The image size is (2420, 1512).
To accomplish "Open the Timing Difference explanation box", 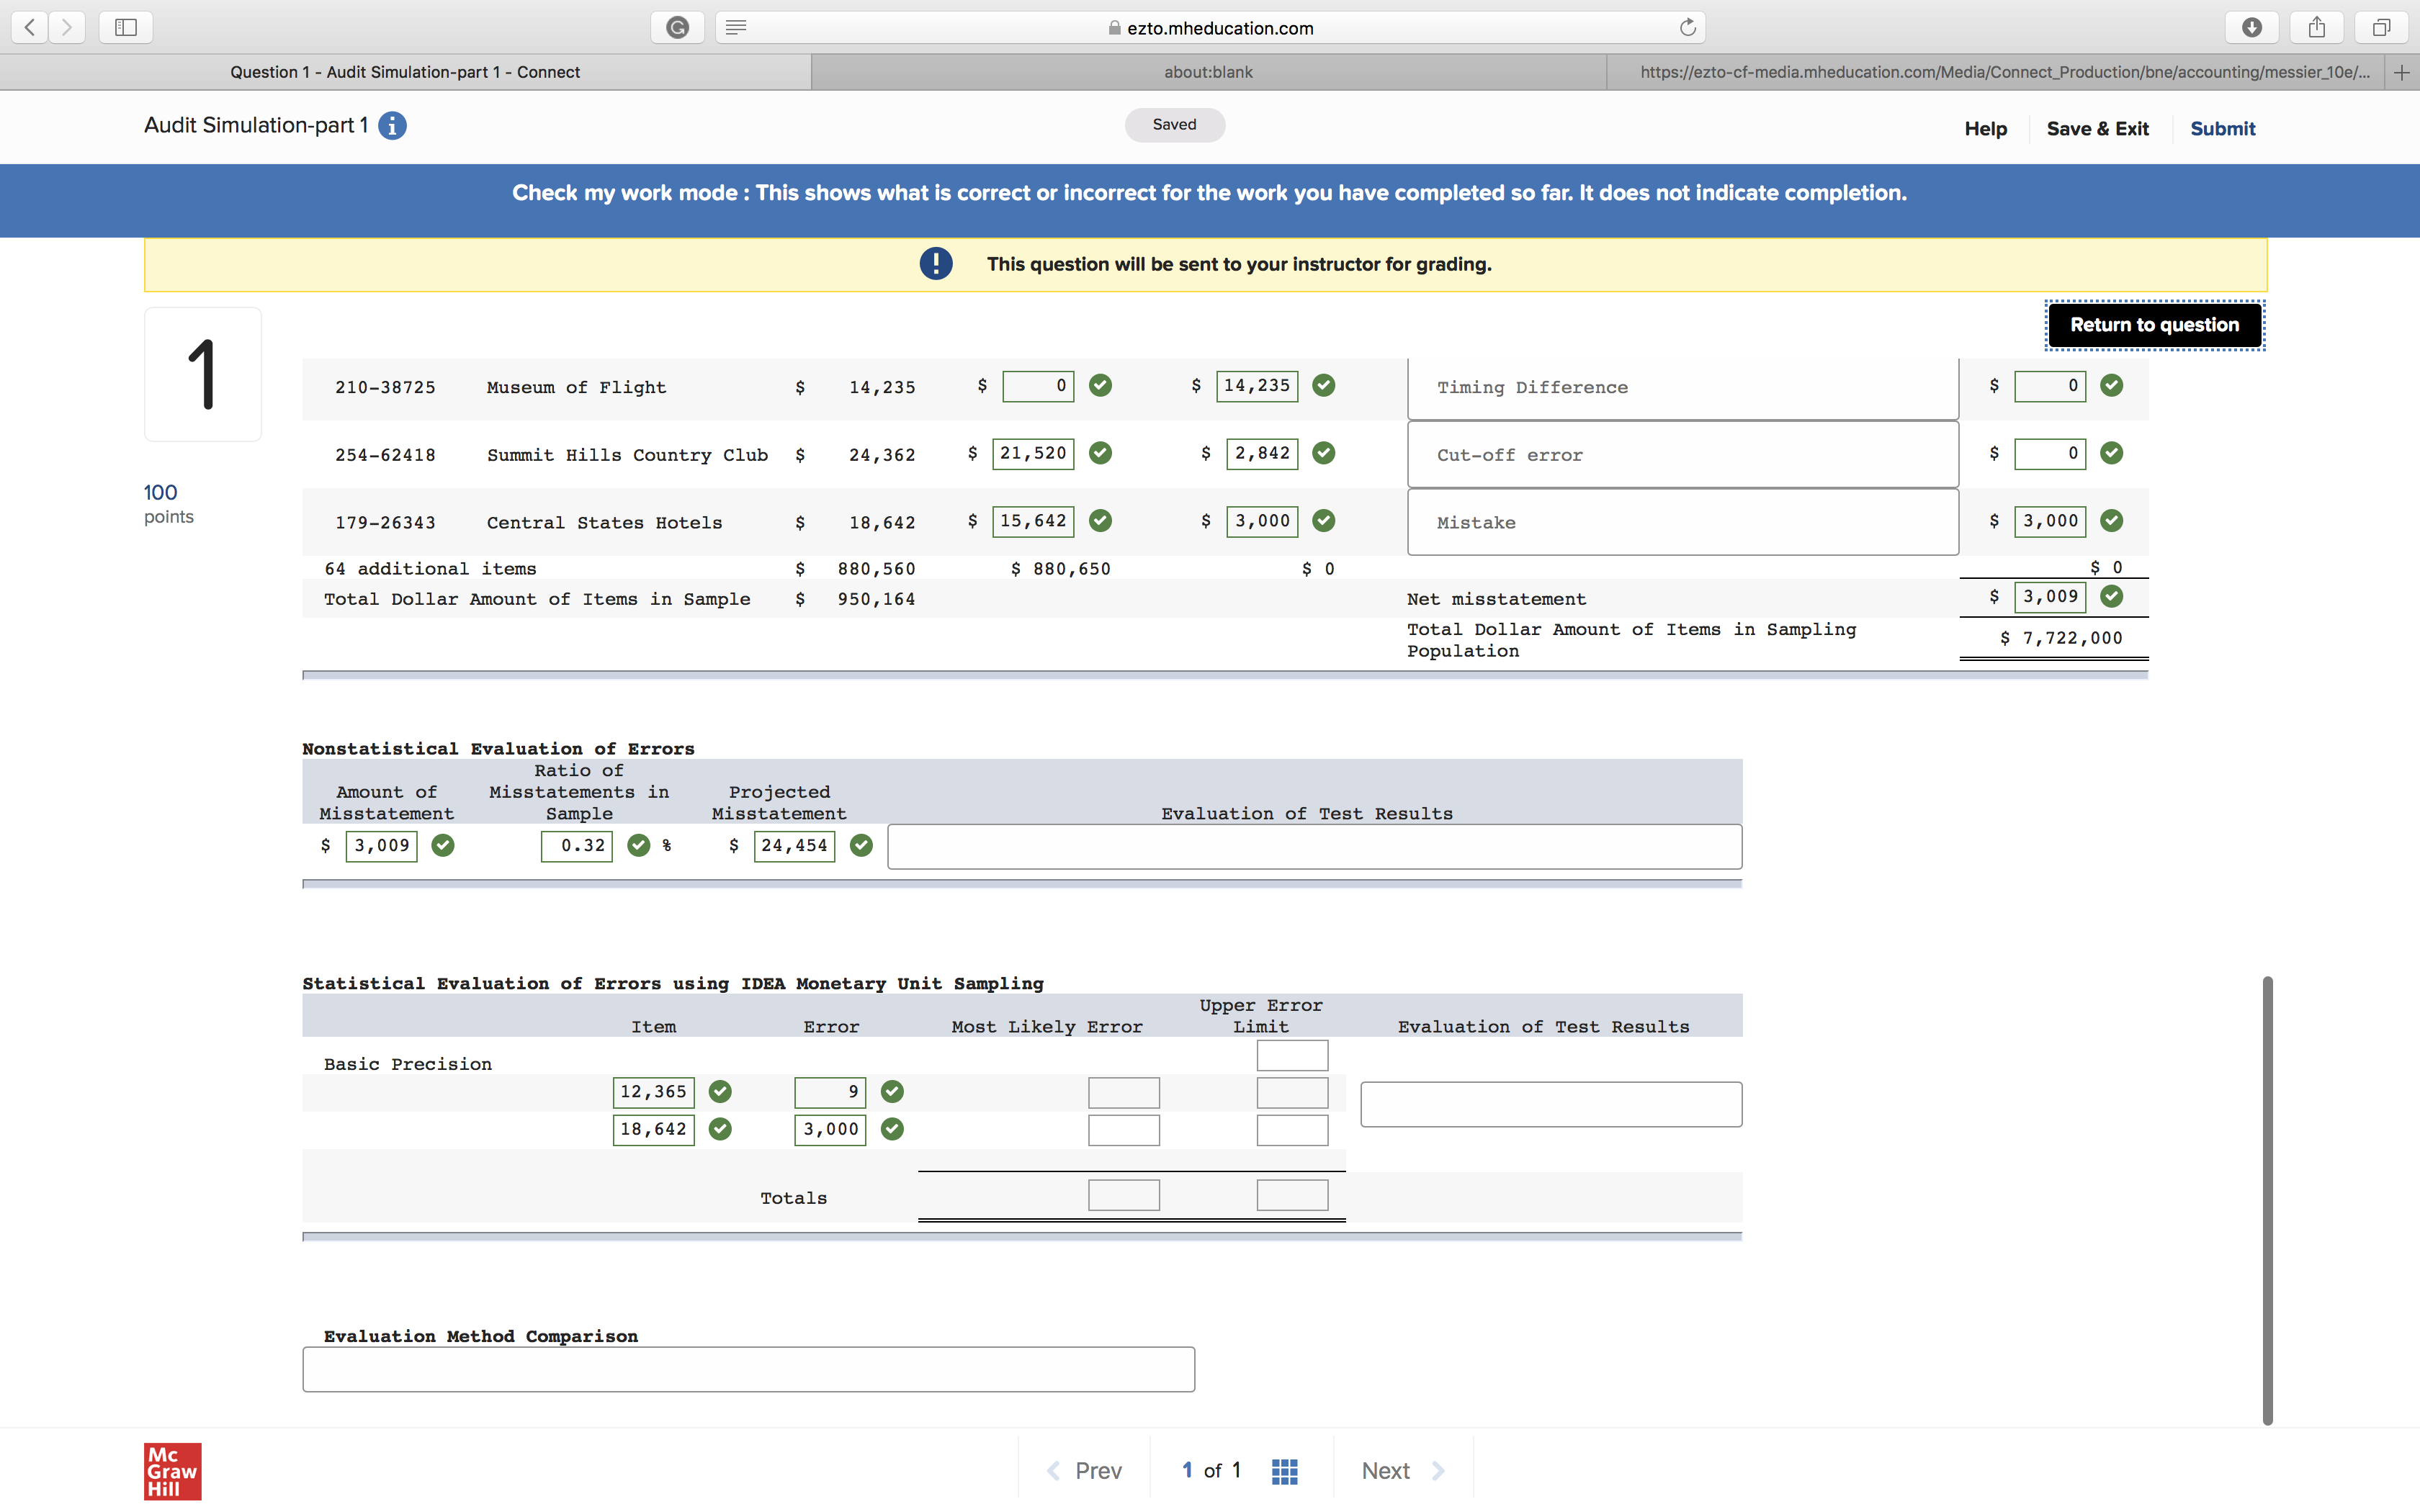I will click(x=1682, y=388).
